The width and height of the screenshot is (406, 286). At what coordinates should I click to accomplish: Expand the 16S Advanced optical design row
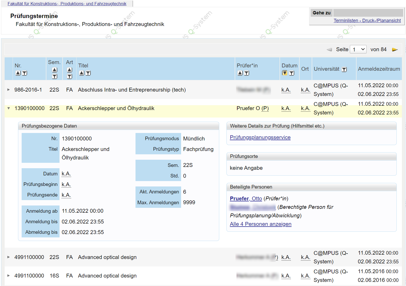tap(9, 276)
